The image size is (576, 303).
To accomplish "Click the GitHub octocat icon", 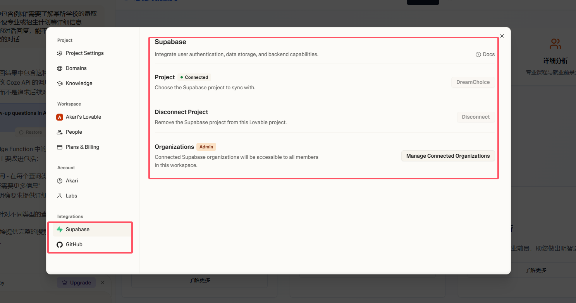I will click(60, 245).
